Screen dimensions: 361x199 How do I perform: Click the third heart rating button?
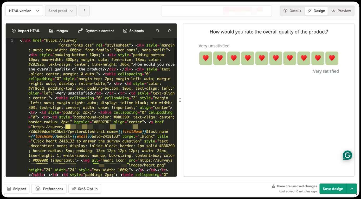coord(234,58)
